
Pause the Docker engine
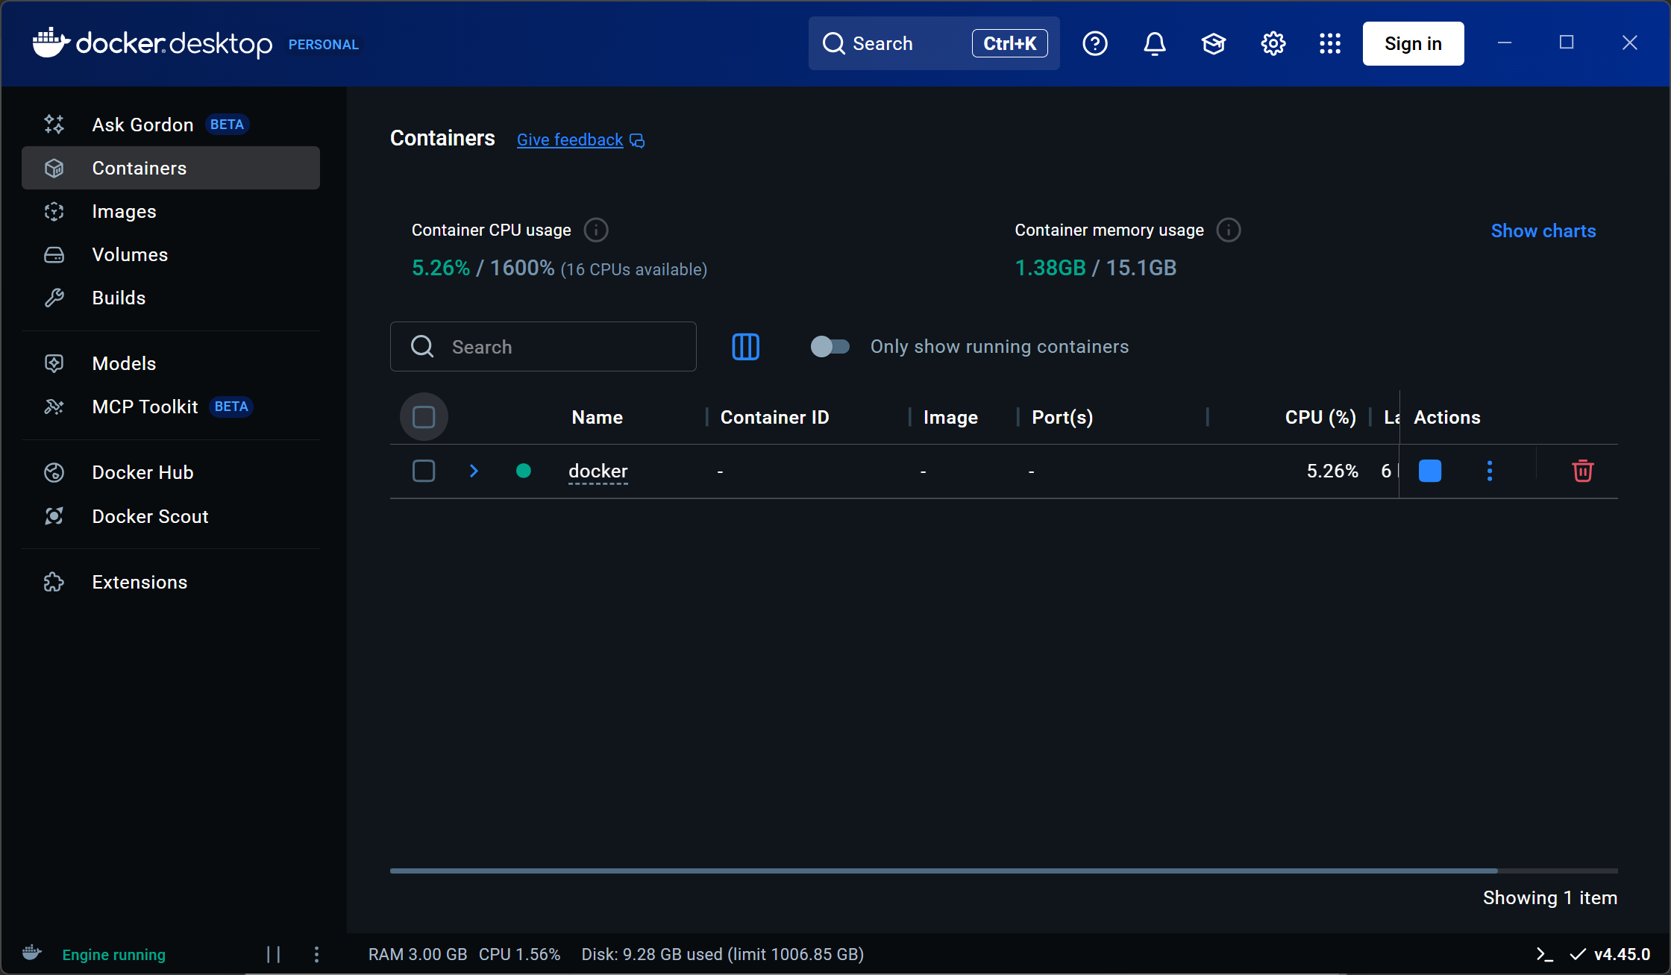[274, 954]
